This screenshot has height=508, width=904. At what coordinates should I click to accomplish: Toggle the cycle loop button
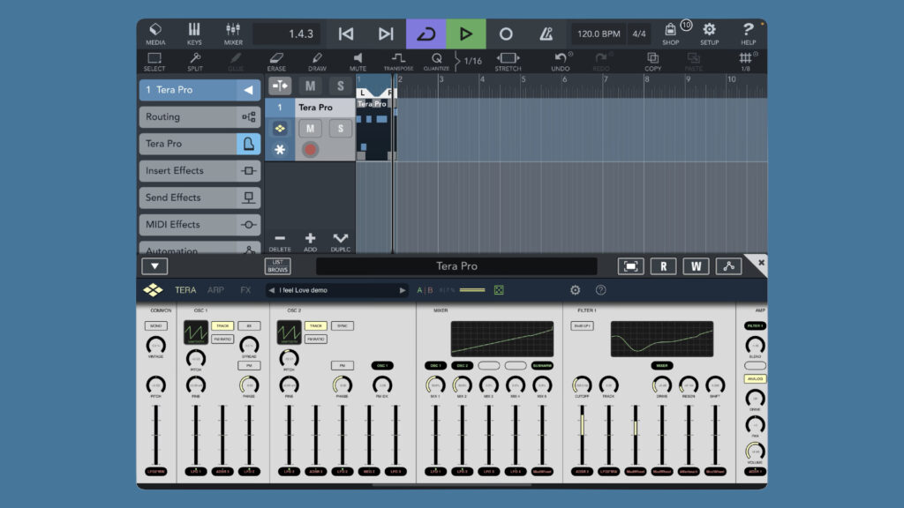click(x=426, y=34)
